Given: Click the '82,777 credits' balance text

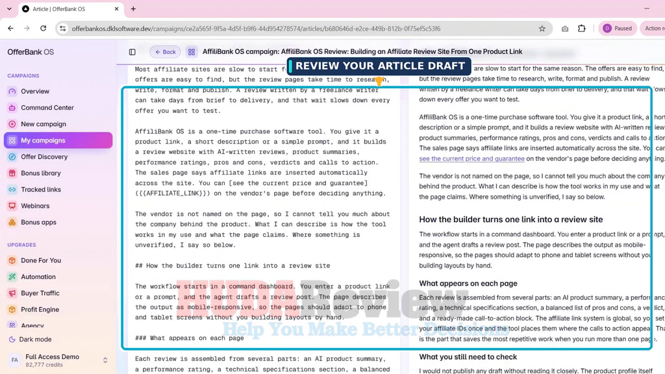Looking at the screenshot, I should 44,365.
